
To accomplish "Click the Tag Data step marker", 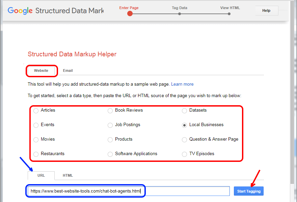I will tap(180, 14).
